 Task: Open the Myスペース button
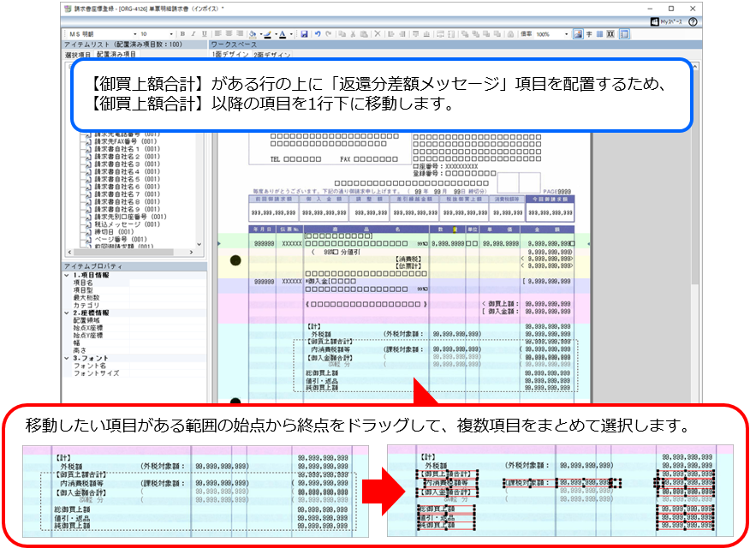[667, 21]
